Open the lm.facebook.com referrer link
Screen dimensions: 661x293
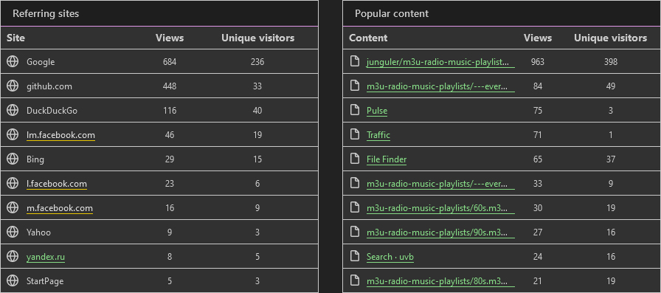click(60, 135)
